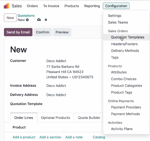
Task: Select Payment Providers menu entry
Action: (126, 107)
